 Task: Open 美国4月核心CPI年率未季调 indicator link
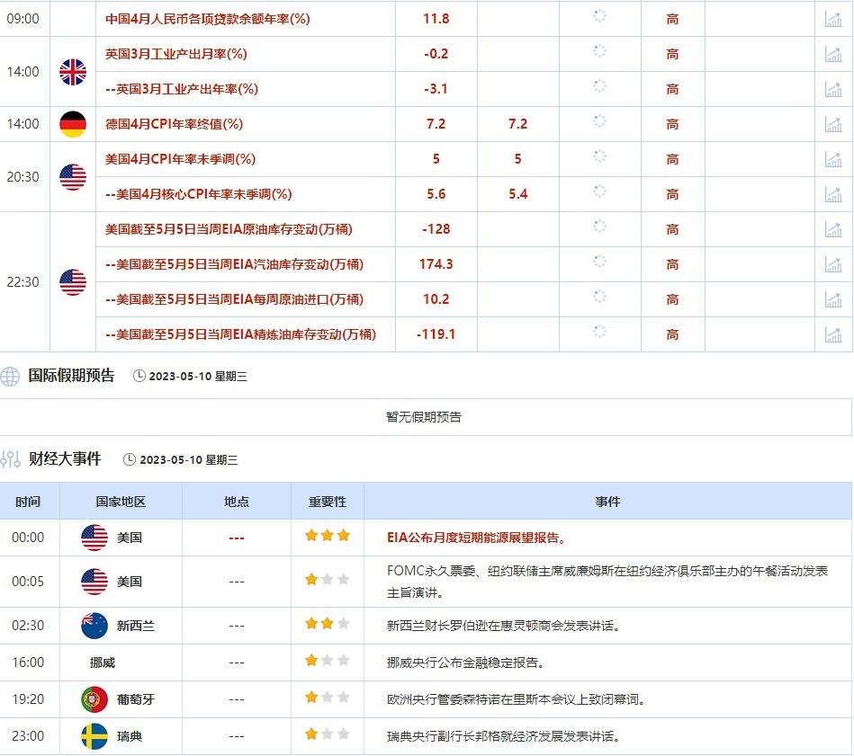[198, 194]
